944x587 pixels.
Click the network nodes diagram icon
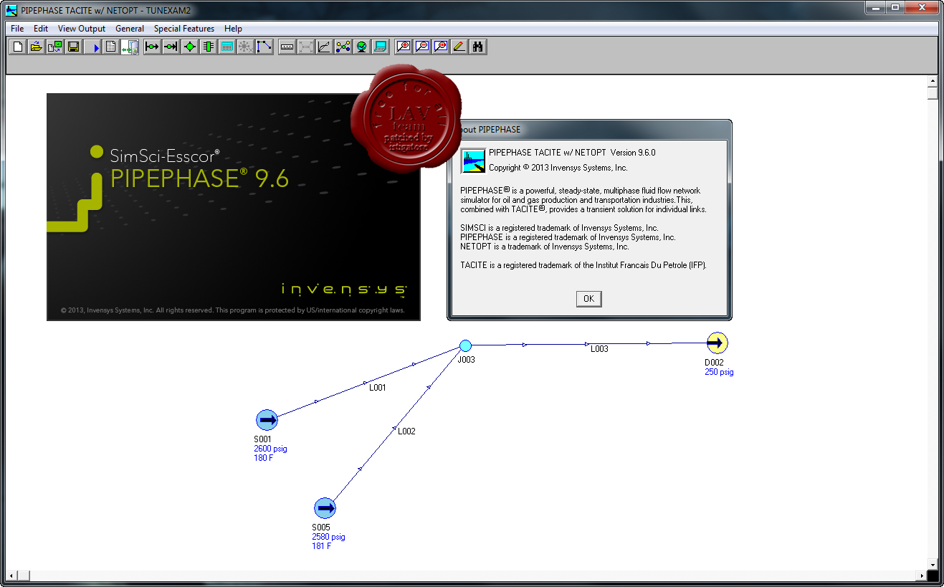coord(343,47)
